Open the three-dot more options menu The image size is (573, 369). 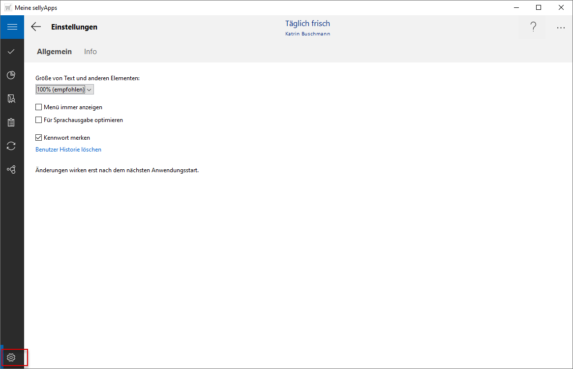pyautogui.click(x=561, y=28)
